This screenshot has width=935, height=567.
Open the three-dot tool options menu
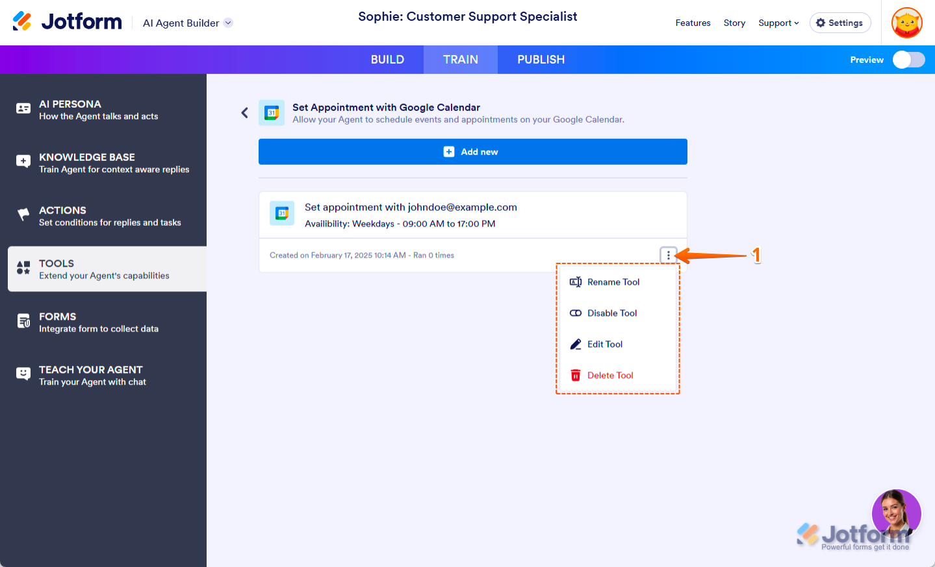click(668, 256)
